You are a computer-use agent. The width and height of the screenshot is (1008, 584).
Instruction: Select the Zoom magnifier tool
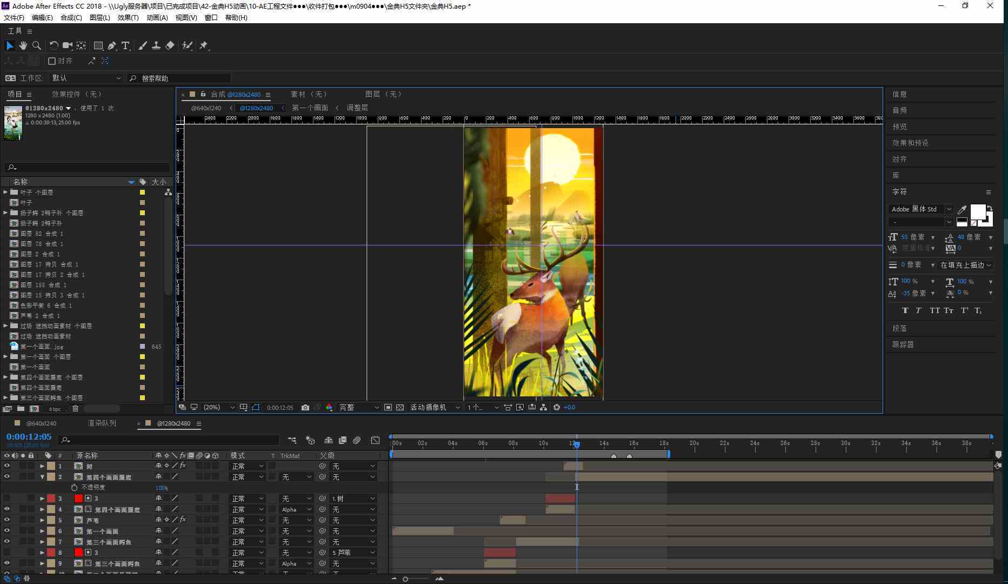[37, 46]
